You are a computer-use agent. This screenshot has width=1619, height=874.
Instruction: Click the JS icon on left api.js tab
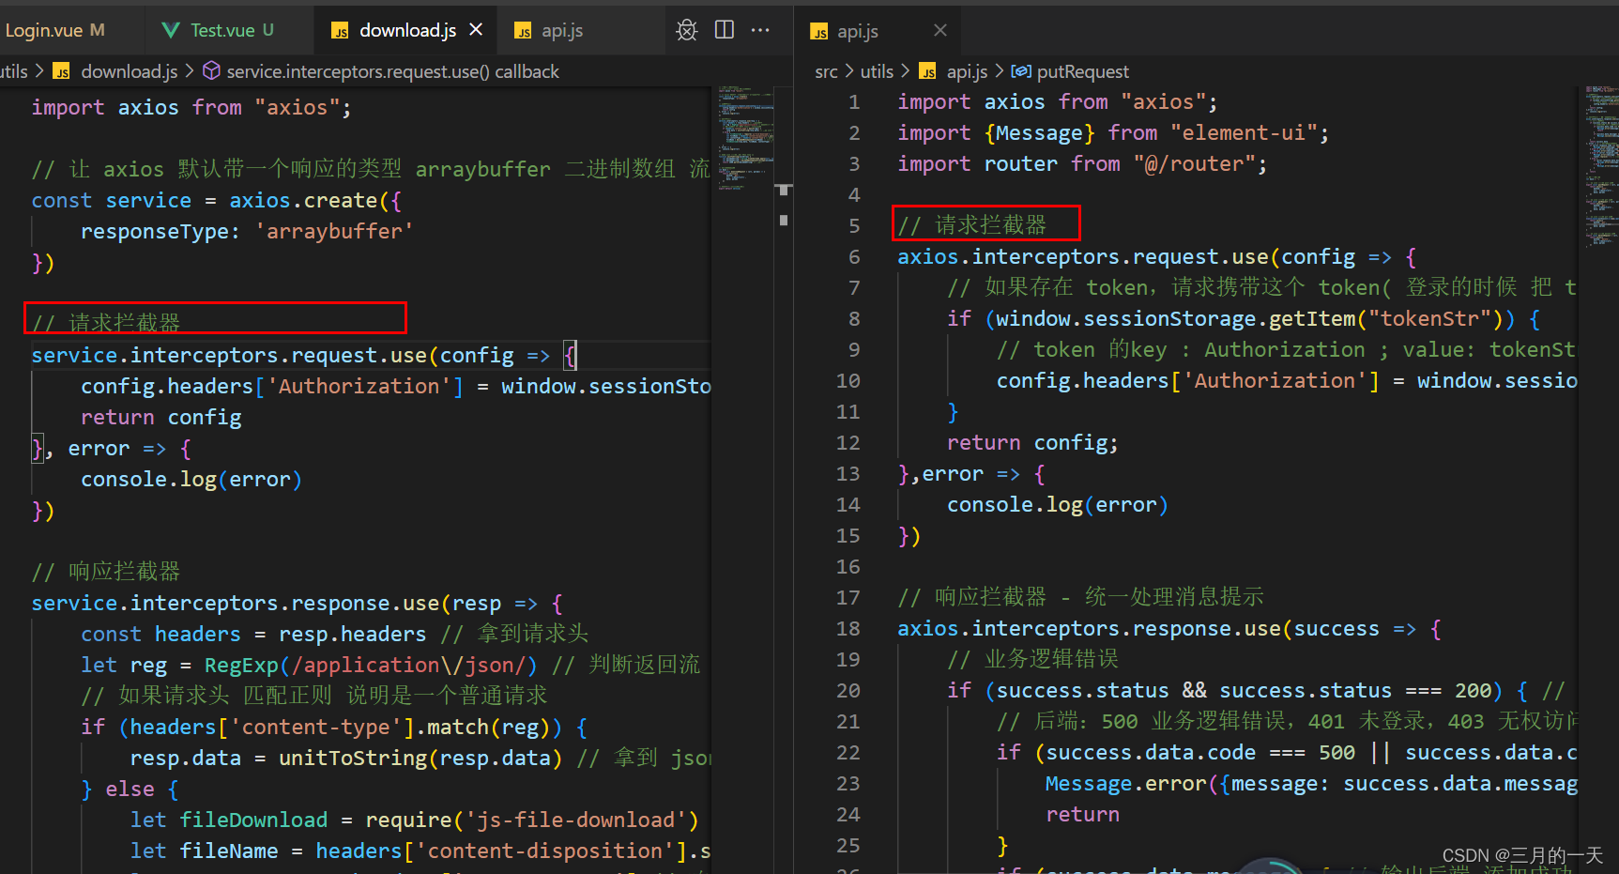[x=523, y=32]
